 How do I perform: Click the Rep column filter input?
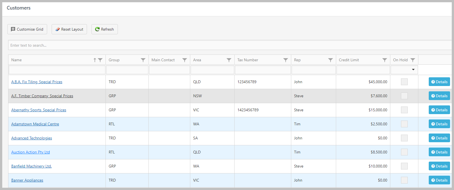click(x=314, y=70)
